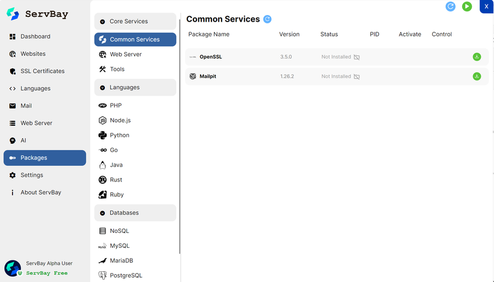Click the Websites globe icon in main sidebar
Screen dimensions: 494x282
click(13, 54)
